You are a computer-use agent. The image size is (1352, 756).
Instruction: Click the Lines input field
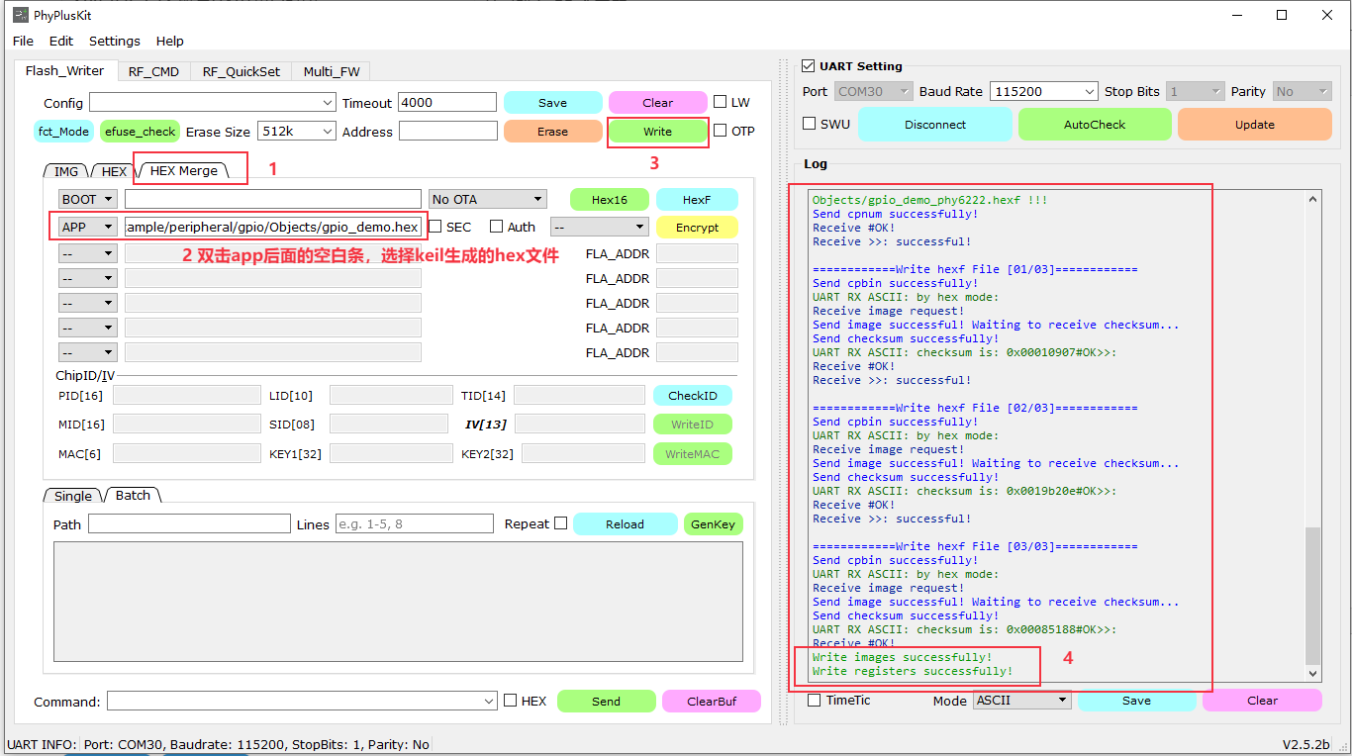click(415, 523)
